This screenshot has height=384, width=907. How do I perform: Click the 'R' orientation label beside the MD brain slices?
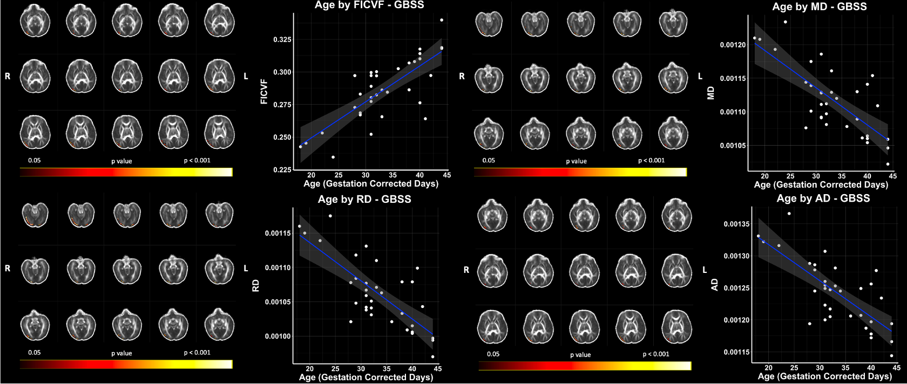(462, 77)
